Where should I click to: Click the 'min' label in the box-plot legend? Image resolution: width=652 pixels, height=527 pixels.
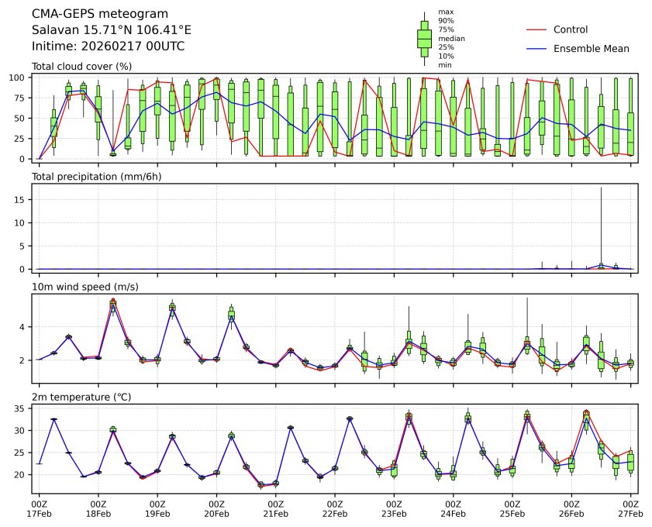coord(444,65)
